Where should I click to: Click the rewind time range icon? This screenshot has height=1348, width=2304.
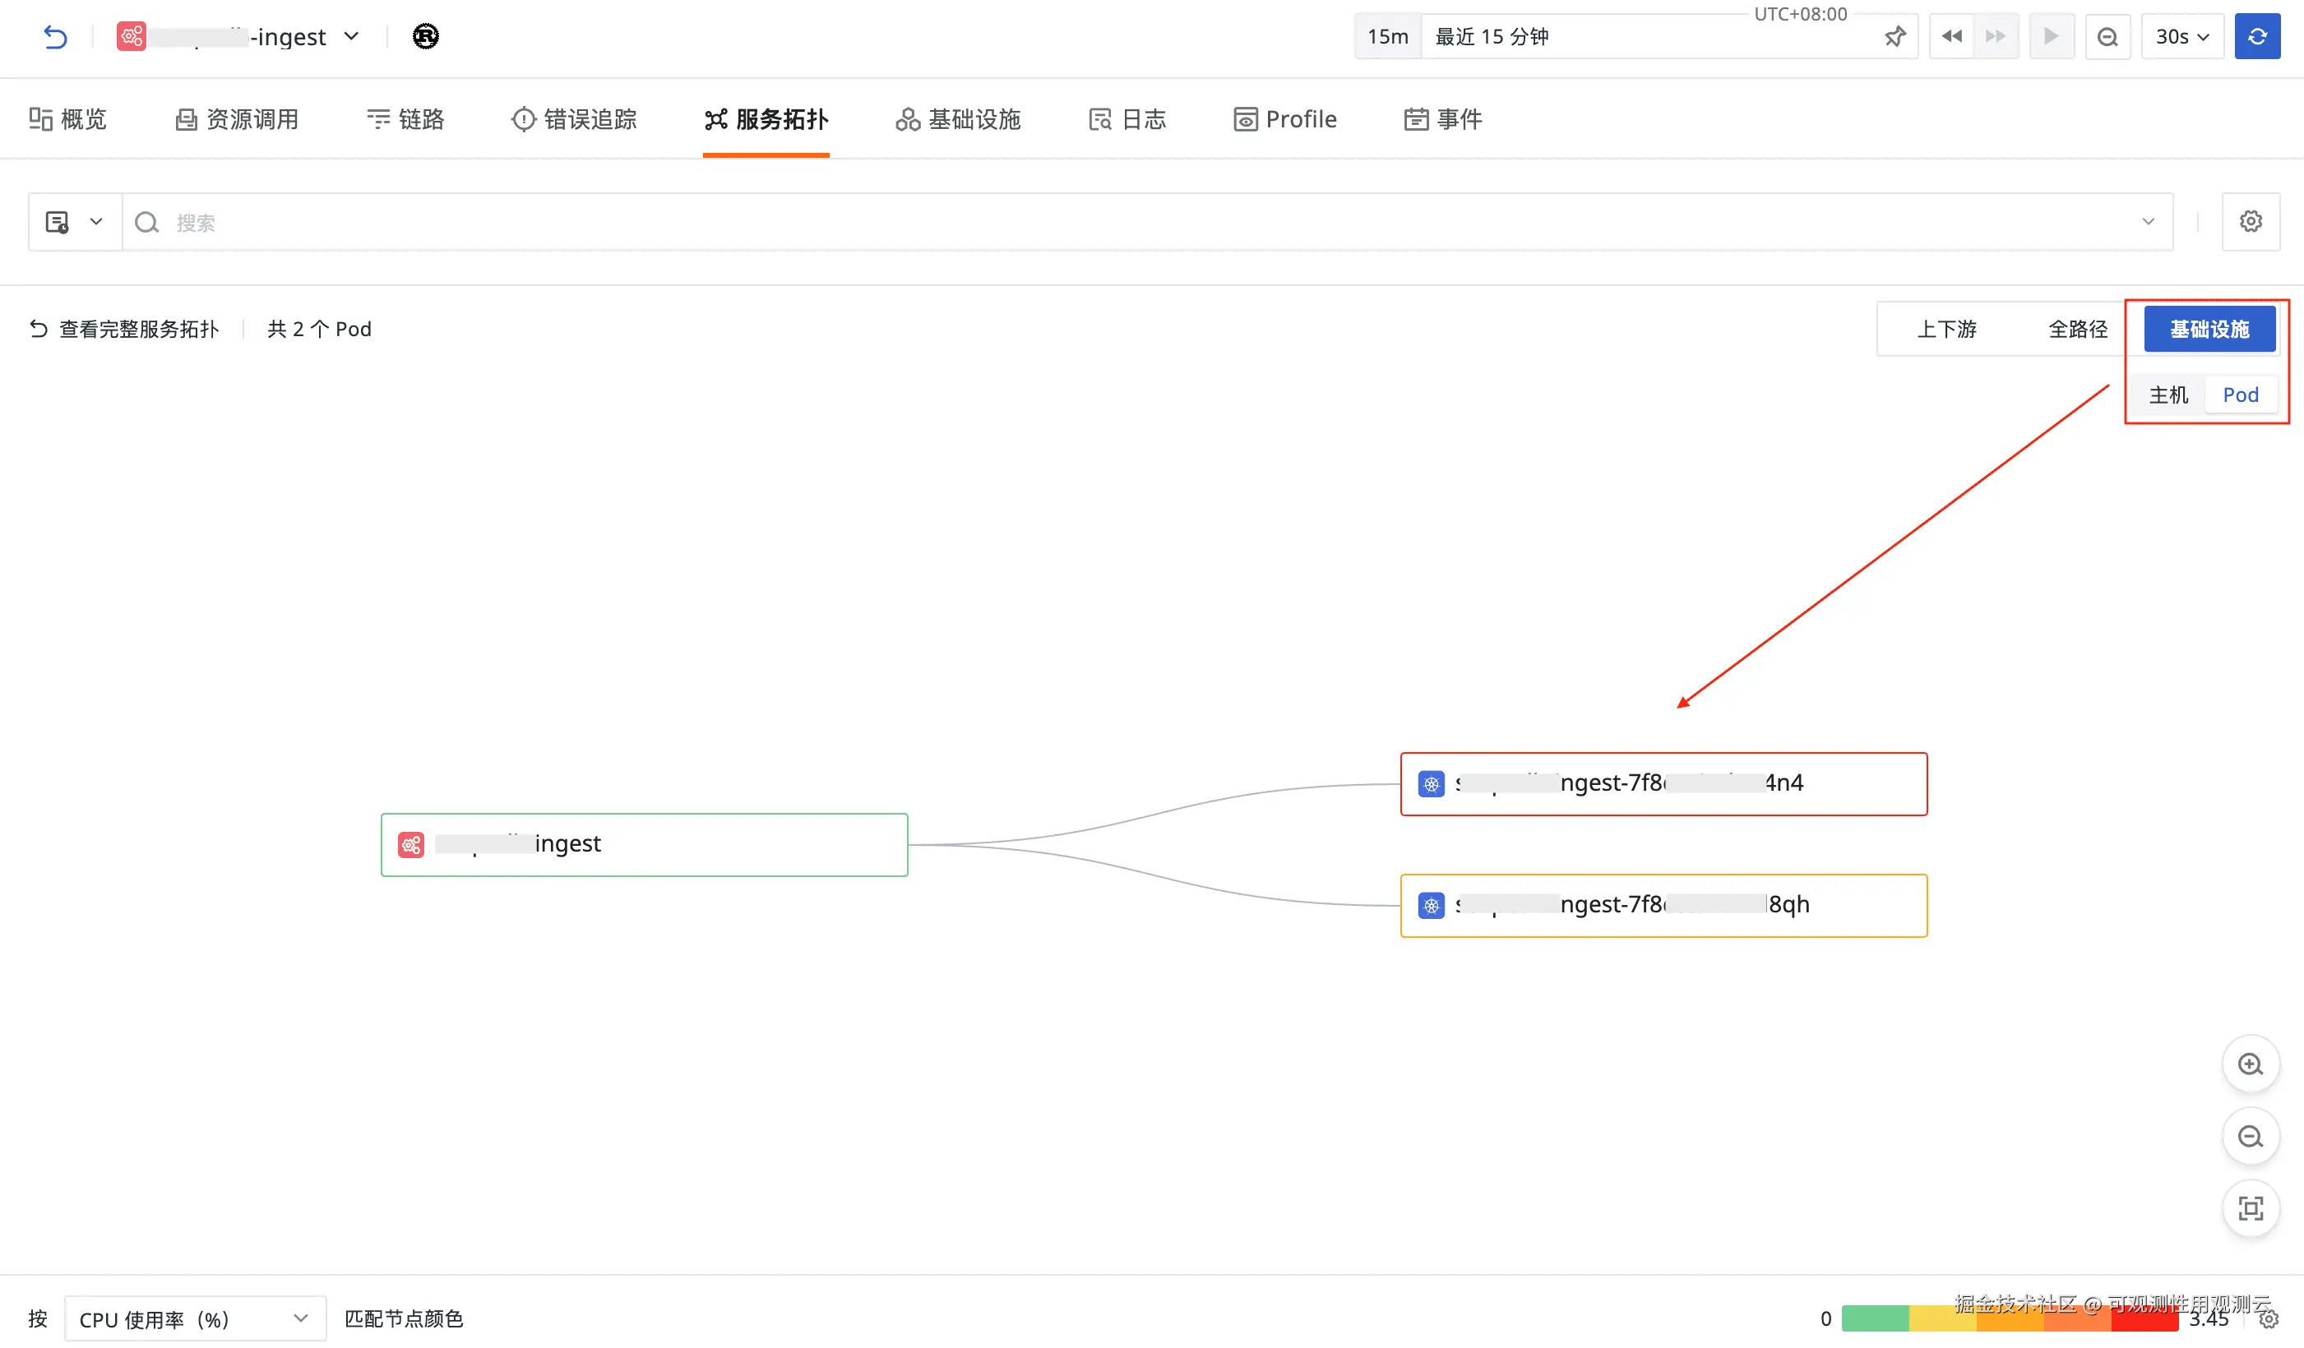point(1951,36)
